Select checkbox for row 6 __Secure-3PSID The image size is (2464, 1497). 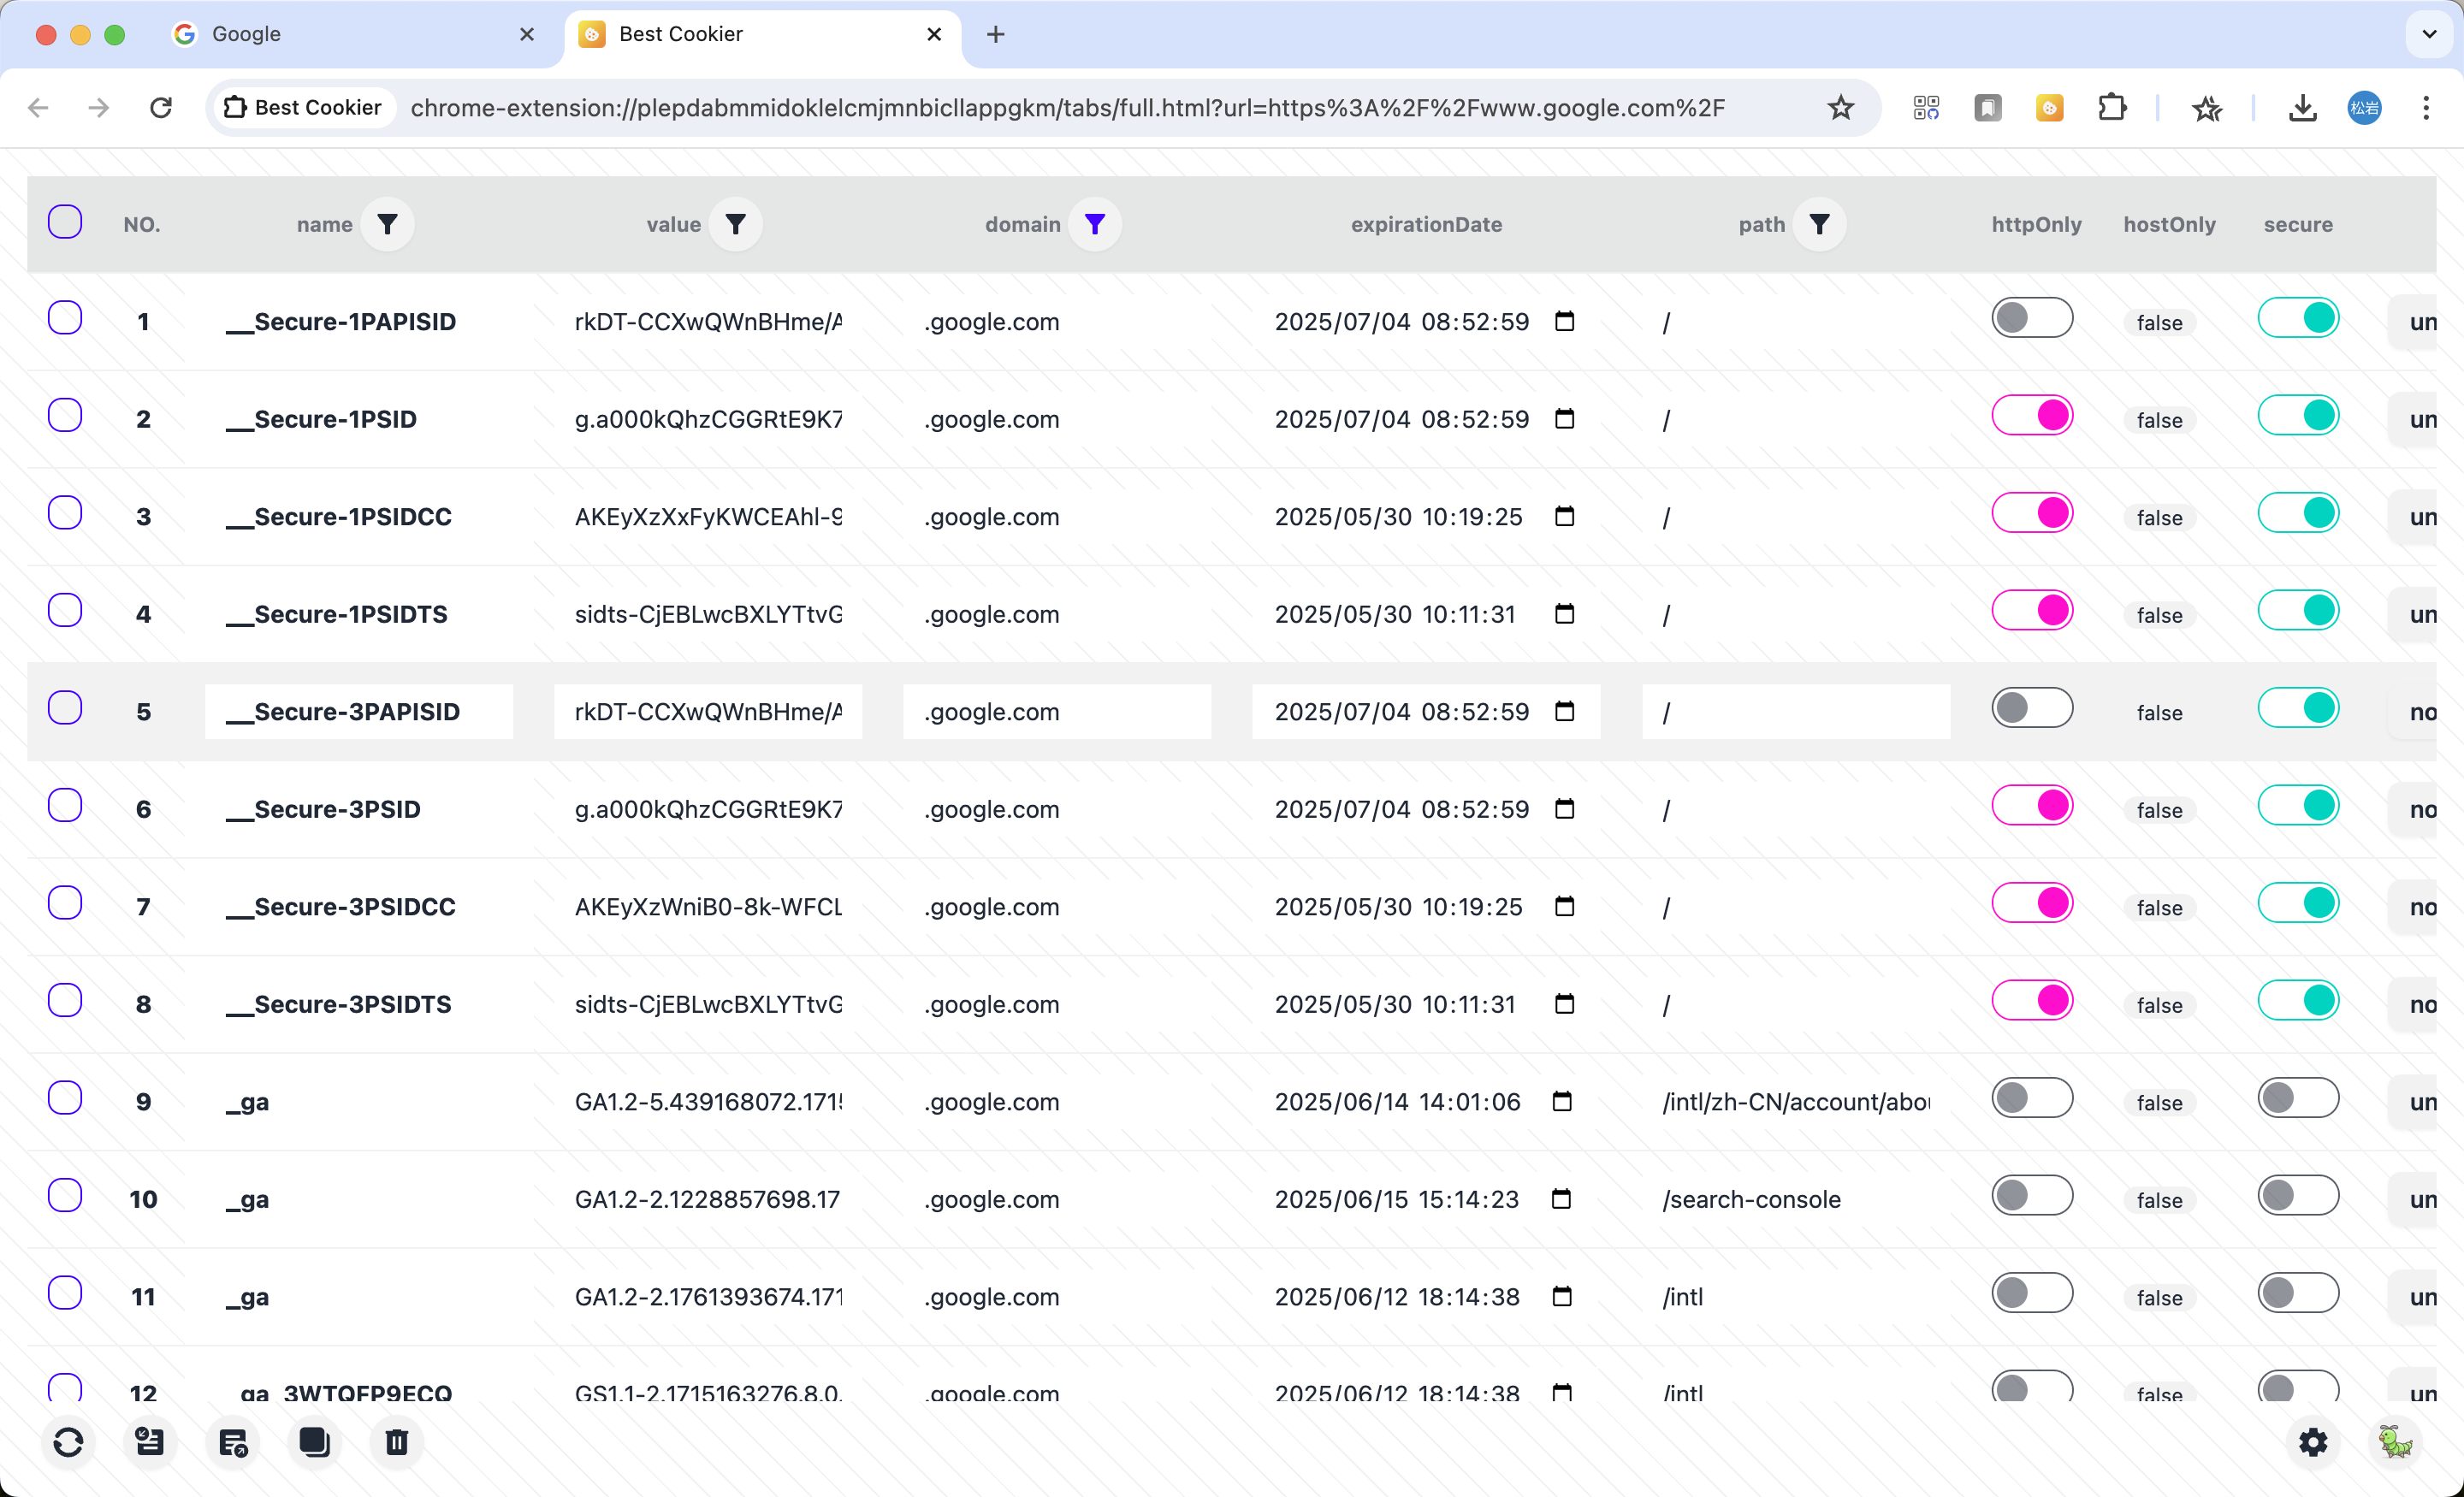(x=65, y=806)
